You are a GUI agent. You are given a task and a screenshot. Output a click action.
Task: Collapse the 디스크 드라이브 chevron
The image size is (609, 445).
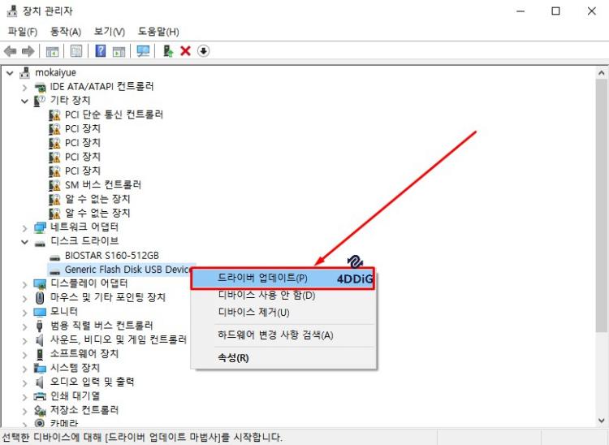click(24, 242)
